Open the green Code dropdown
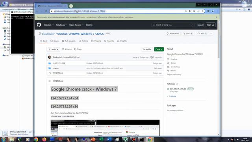This screenshot has width=252, height=142. point(159,49)
